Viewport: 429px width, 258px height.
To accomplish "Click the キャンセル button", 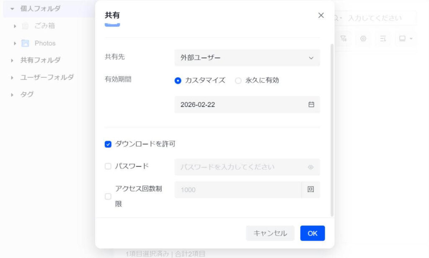I will (270, 233).
